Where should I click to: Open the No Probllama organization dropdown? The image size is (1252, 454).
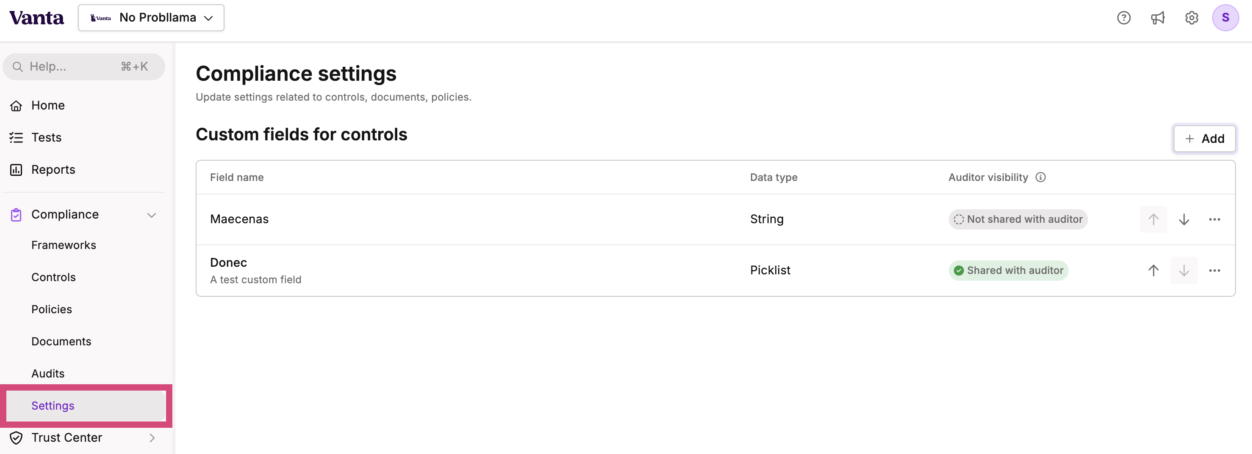[x=151, y=18]
